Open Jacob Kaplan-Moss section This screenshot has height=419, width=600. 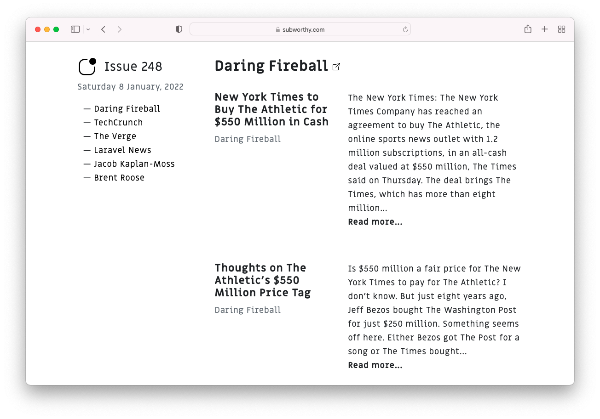(x=134, y=164)
